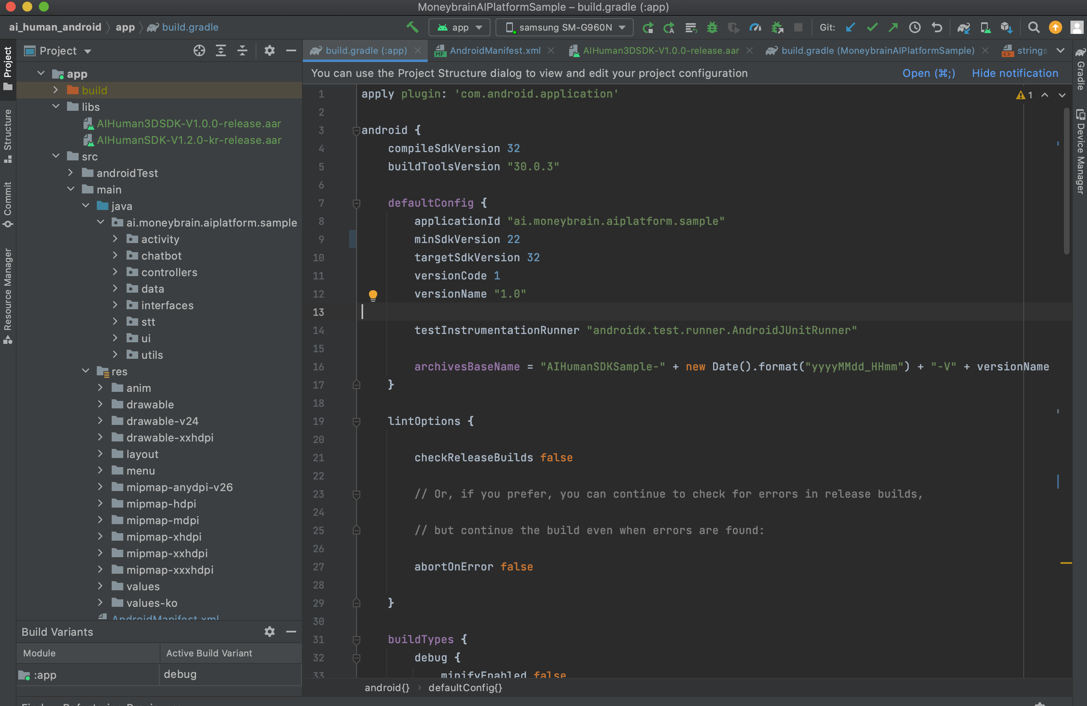Click the Git Push green arrow icon
Viewport: 1087px width, 706px height.
click(x=893, y=27)
